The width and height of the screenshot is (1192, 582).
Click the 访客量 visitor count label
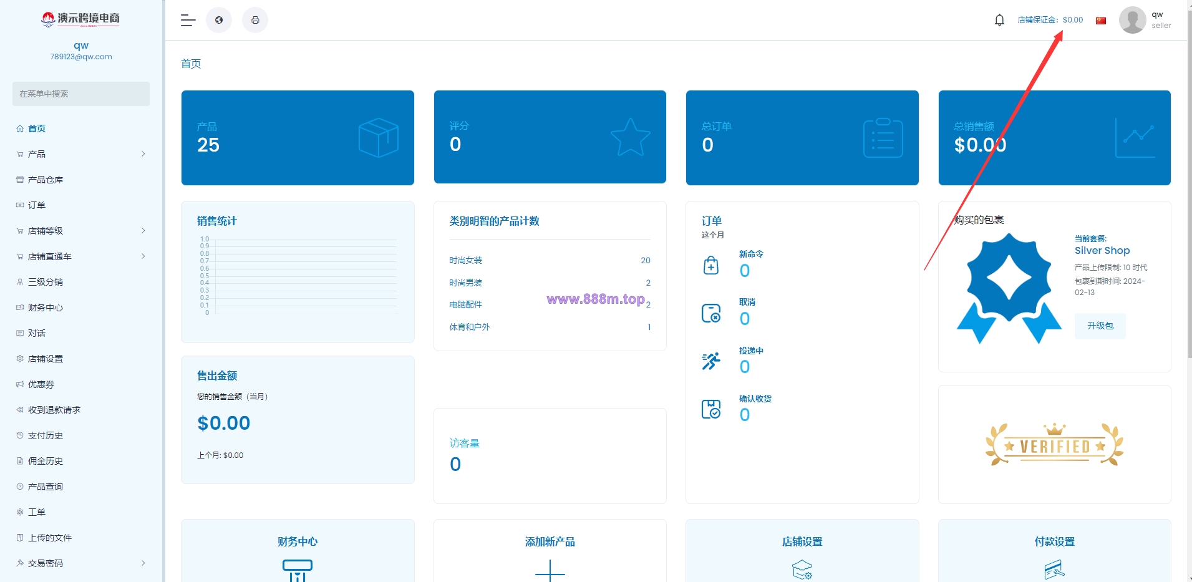click(x=464, y=443)
